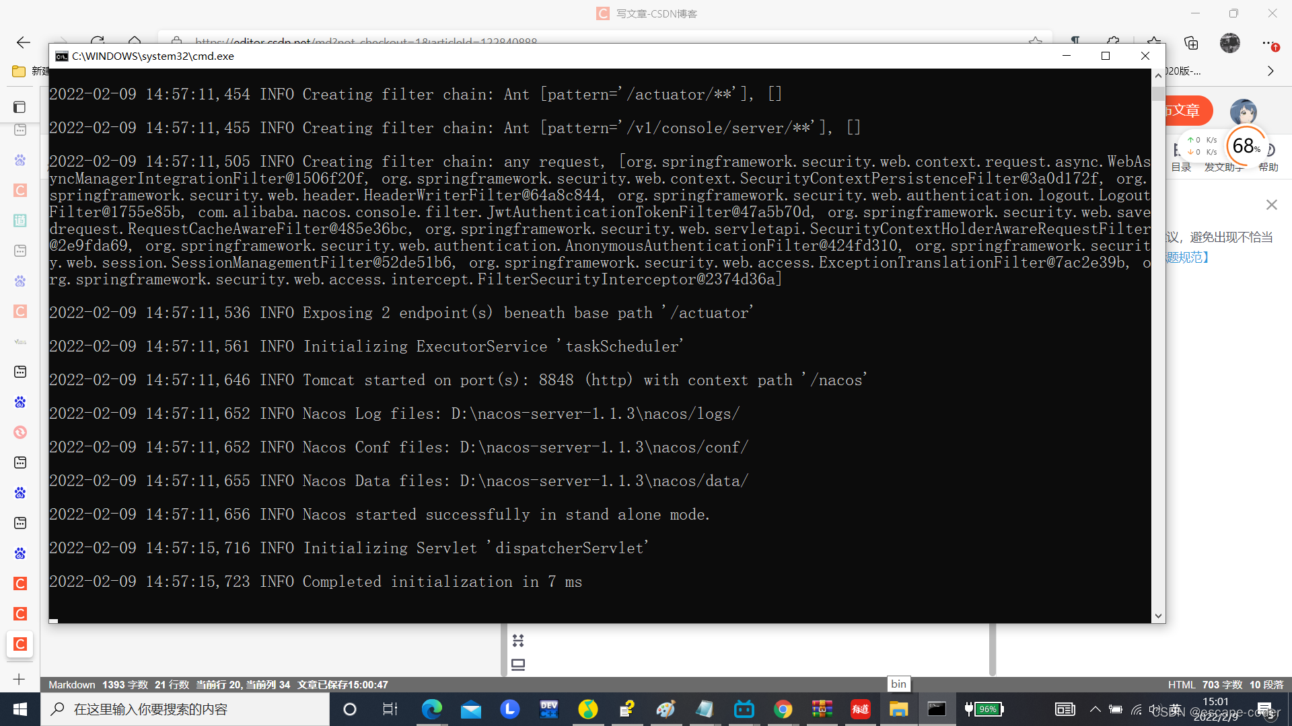Click the orange publish article button
The height and width of the screenshot is (726, 1292).
[1188, 110]
